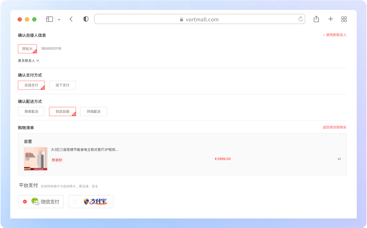Show the tab overview grid icon
367x228 pixels.
click(344, 19)
